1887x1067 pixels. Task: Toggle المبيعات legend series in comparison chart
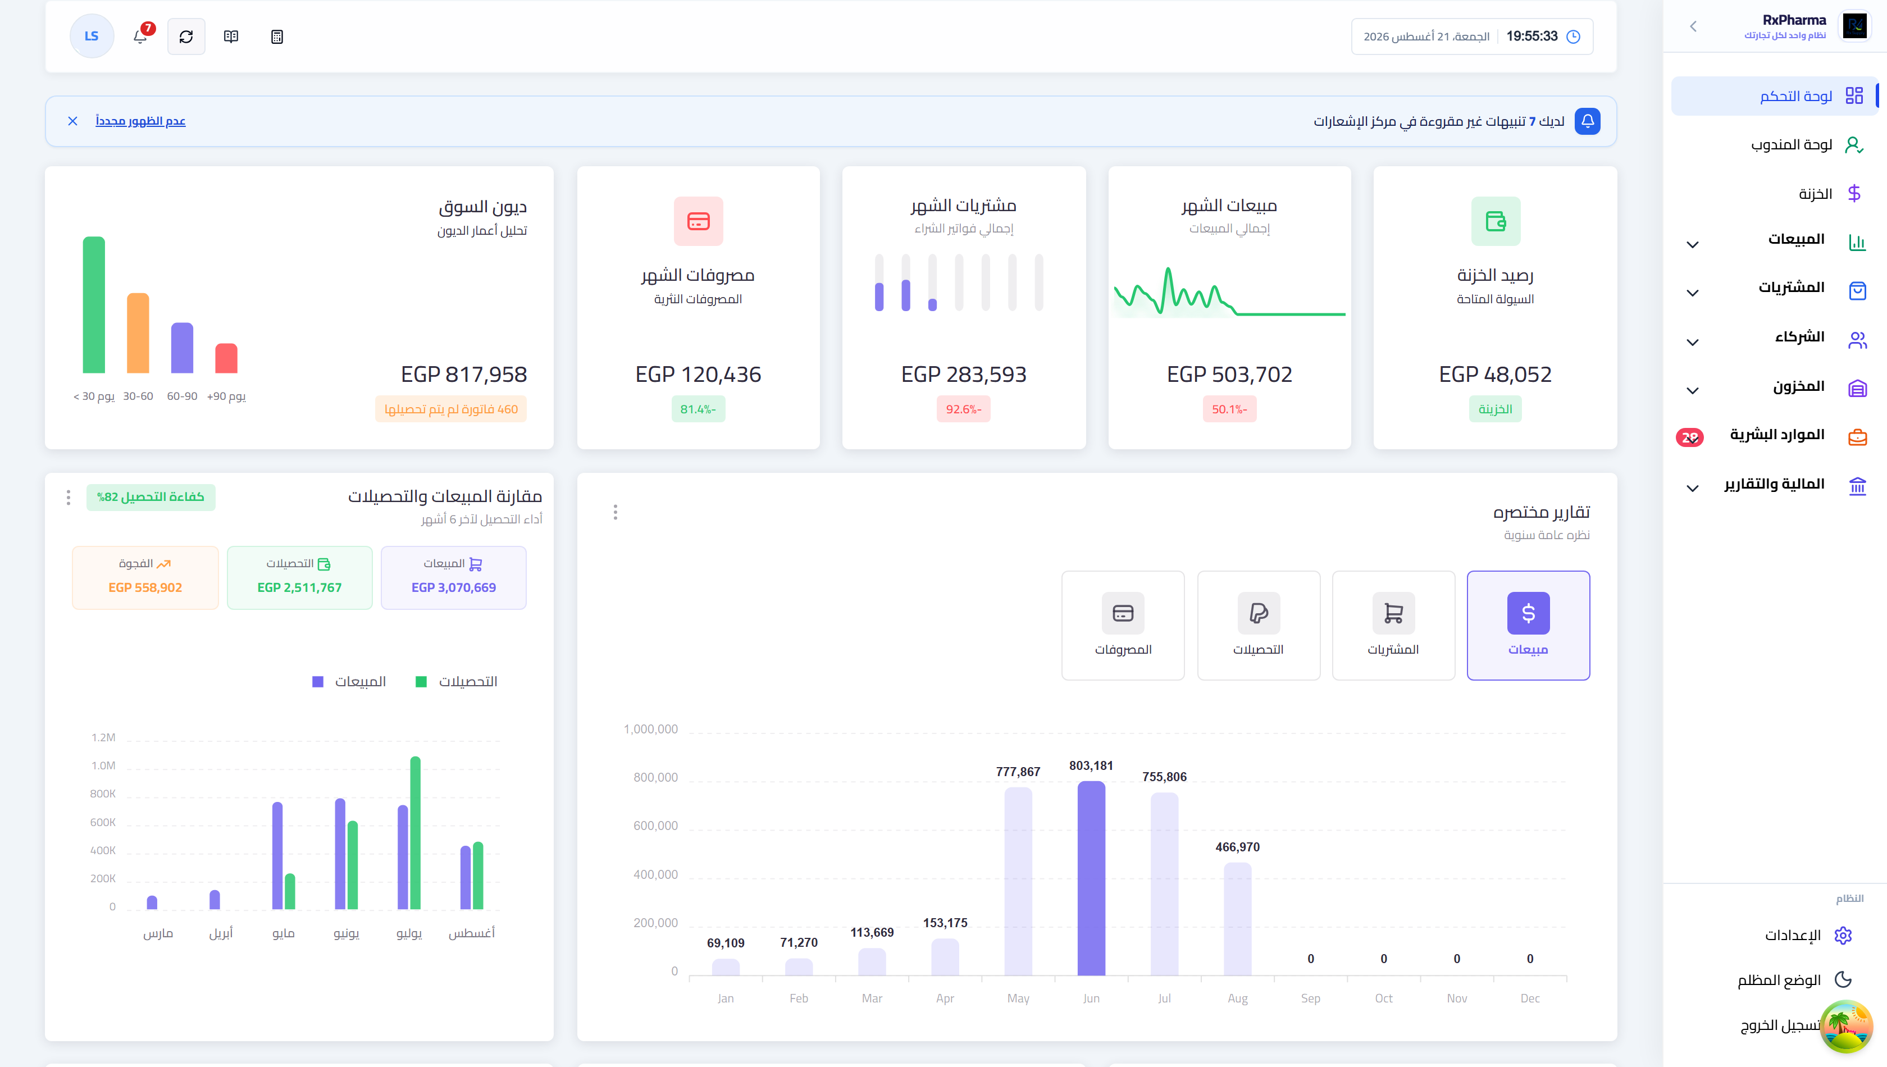tap(349, 682)
